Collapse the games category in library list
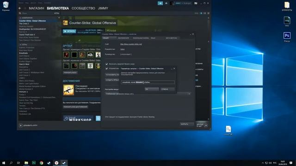 click(x=20, y=45)
